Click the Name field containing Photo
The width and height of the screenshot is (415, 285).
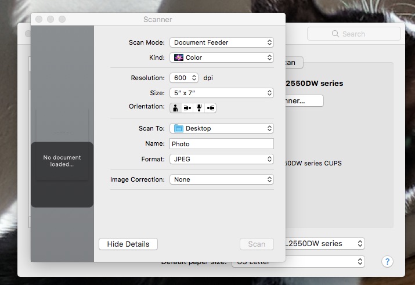tap(222, 144)
